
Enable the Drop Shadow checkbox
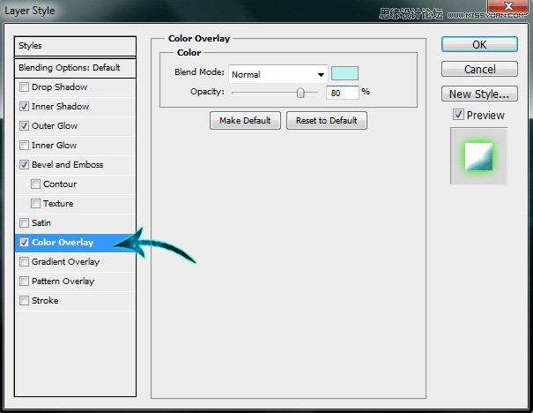pyautogui.click(x=24, y=87)
